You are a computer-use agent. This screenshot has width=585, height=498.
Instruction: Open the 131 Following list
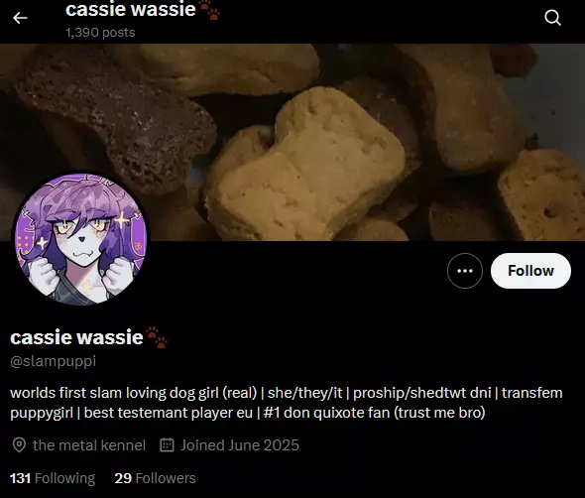coord(53,478)
